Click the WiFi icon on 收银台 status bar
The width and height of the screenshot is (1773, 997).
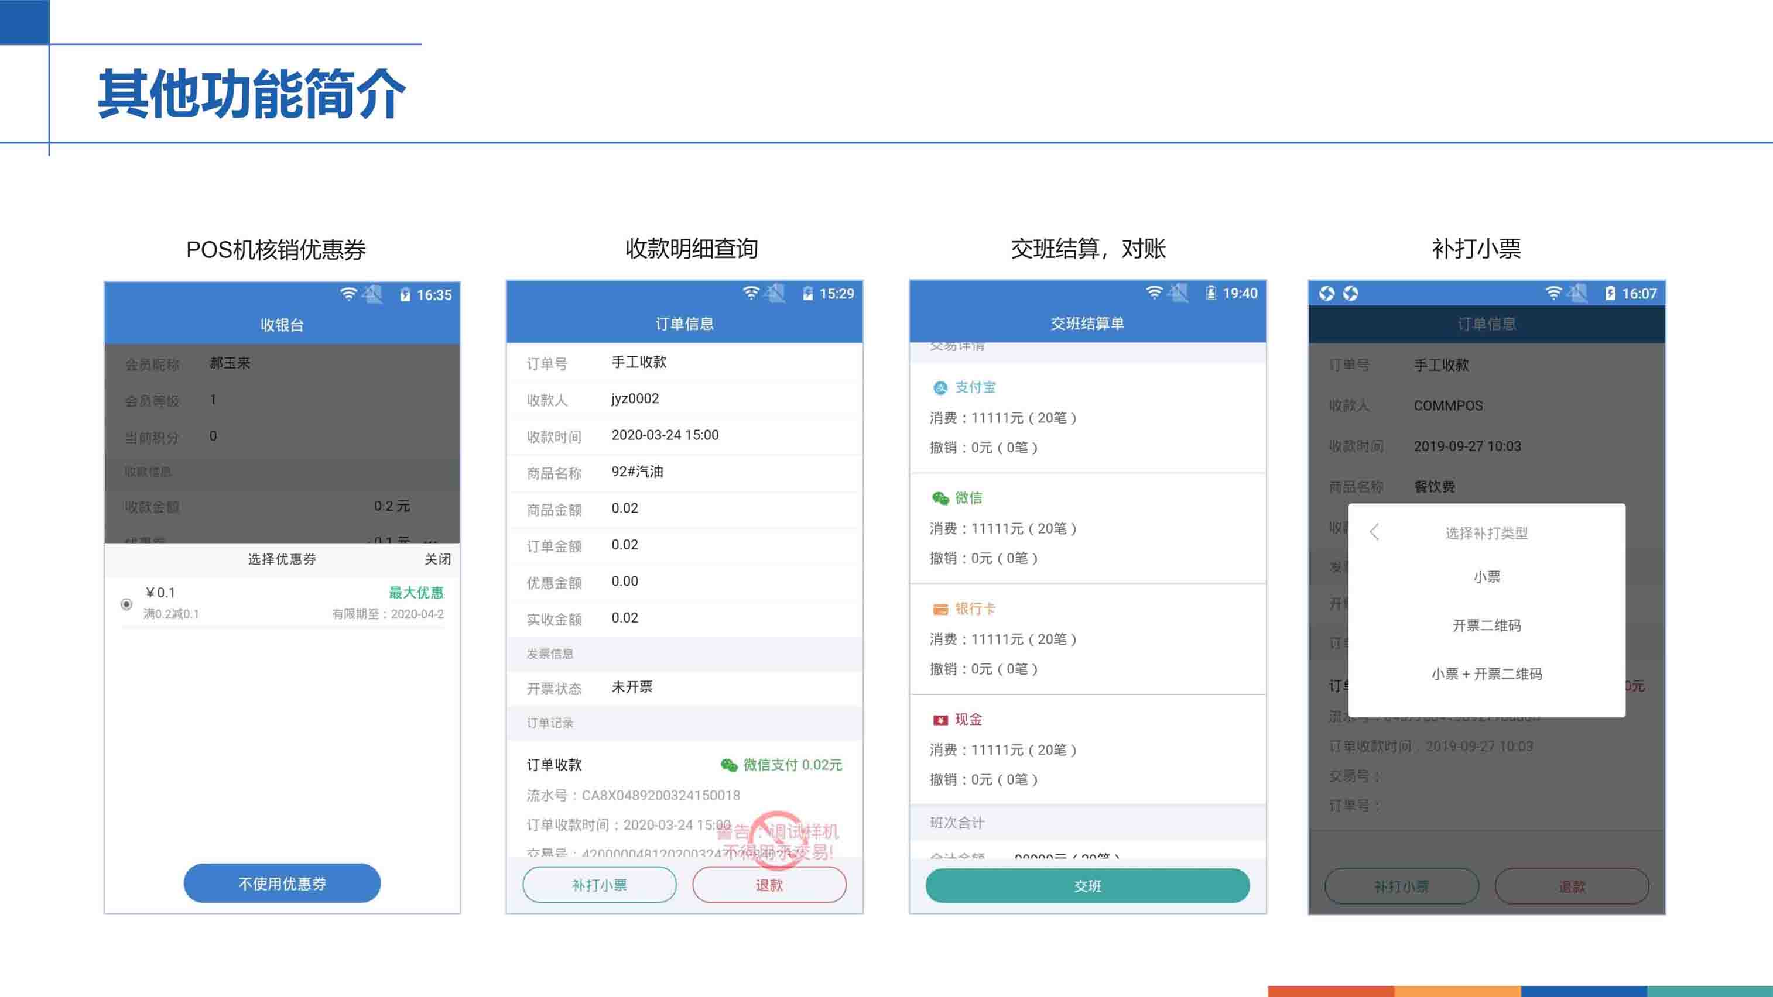[x=348, y=294]
